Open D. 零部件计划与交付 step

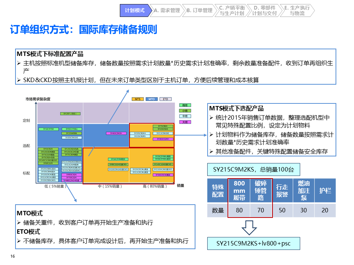point(265,10)
